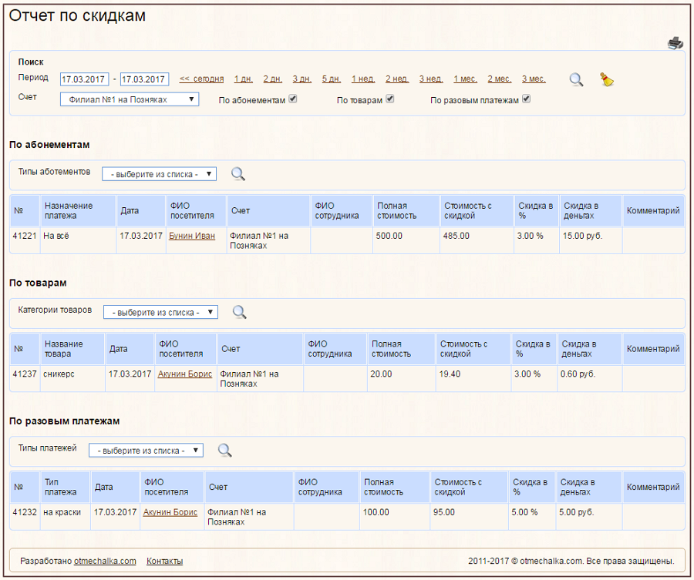Image resolution: width=694 pixels, height=580 pixels.
Task: Click the period start date field
Action: coord(84,79)
